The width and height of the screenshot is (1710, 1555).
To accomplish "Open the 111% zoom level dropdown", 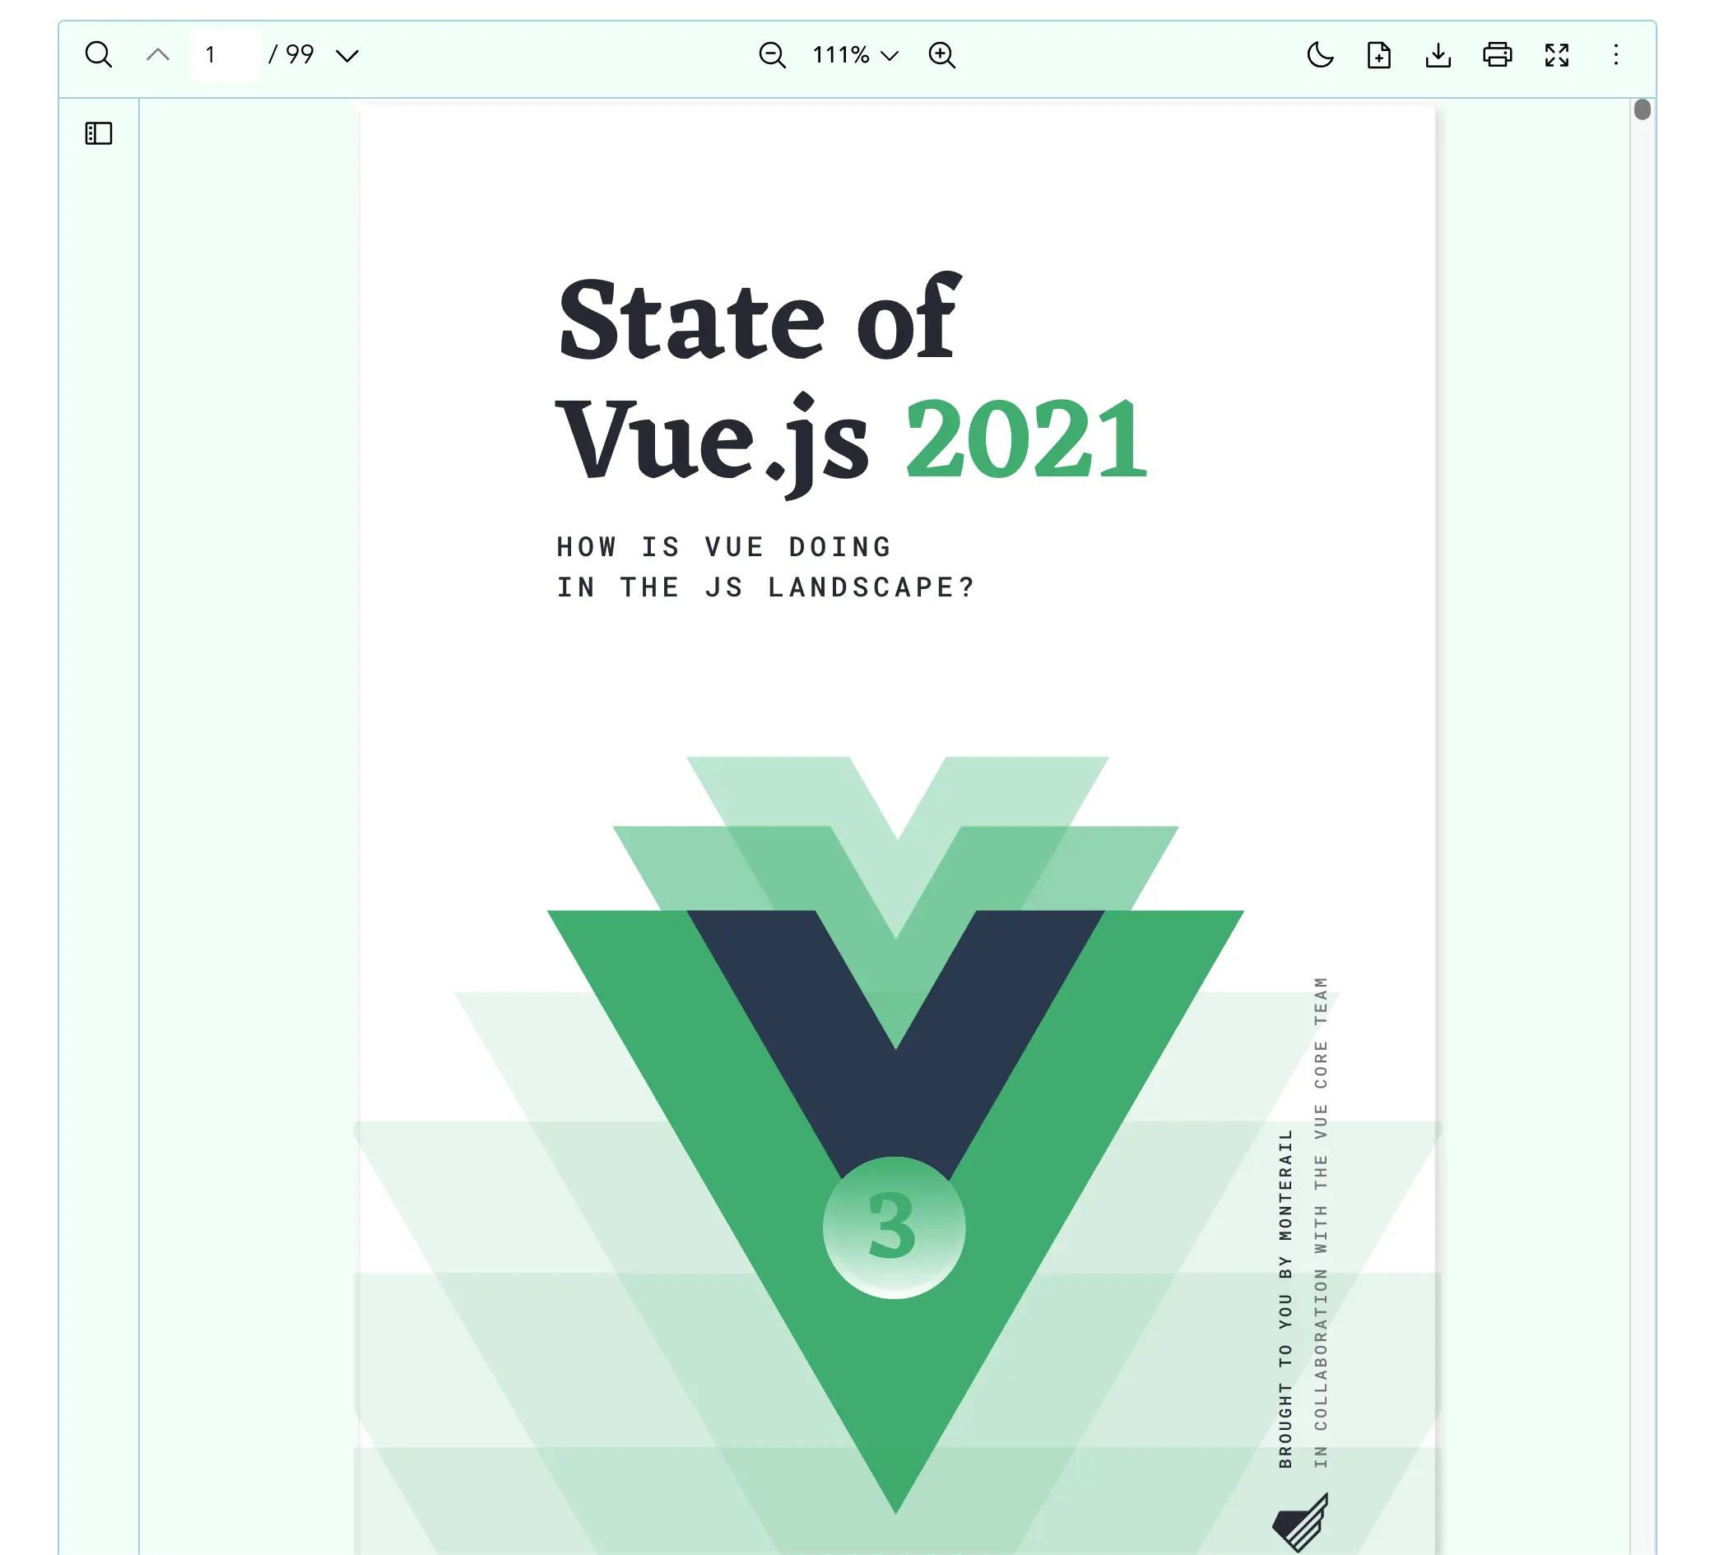I will coord(855,55).
